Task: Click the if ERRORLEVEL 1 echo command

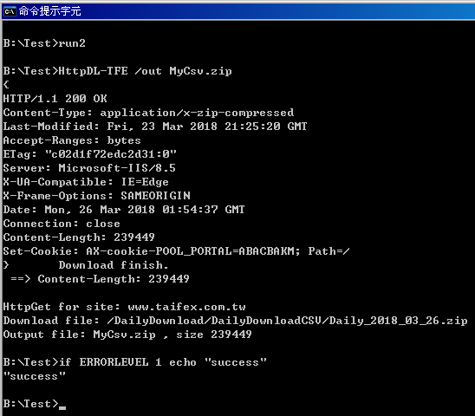Action: [x=163, y=362]
